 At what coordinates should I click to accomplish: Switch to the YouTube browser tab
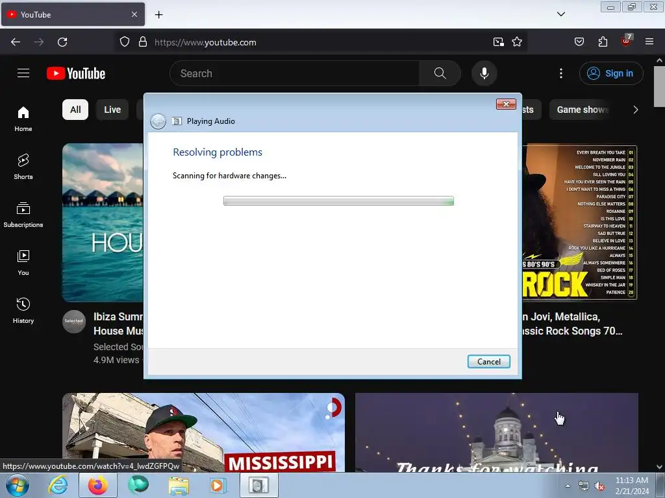tap(73, 14)
